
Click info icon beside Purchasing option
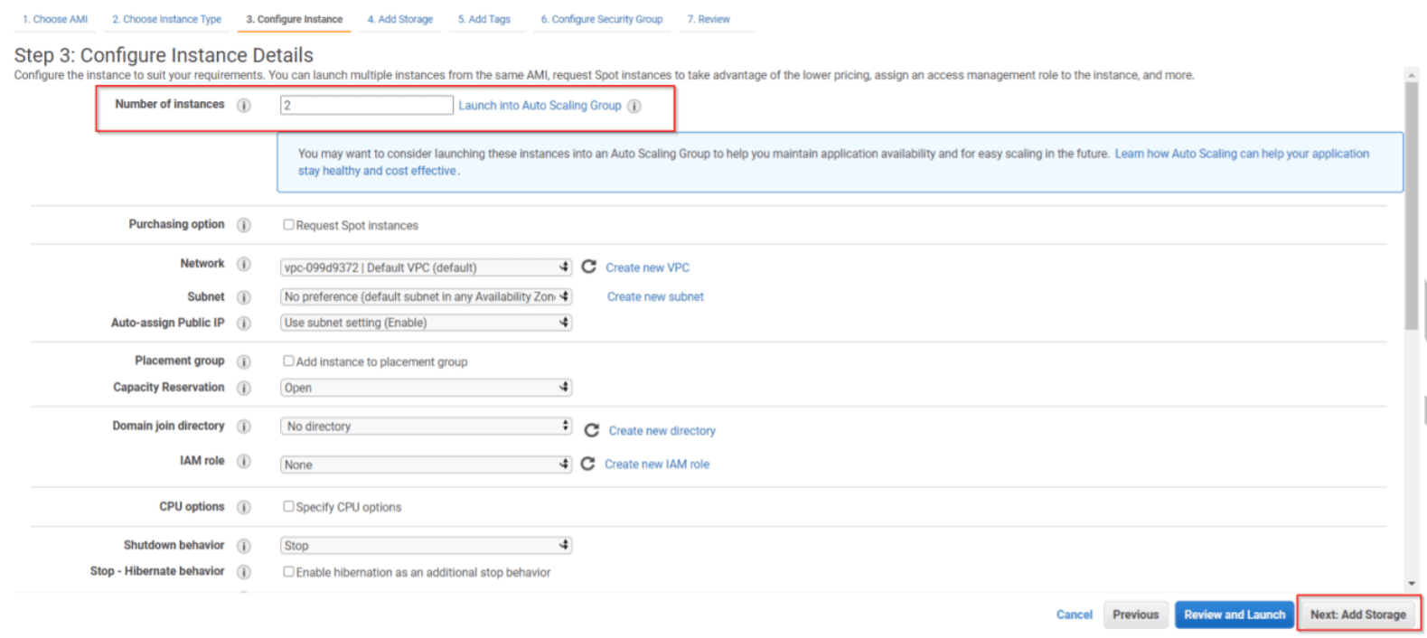coord(243,225)
